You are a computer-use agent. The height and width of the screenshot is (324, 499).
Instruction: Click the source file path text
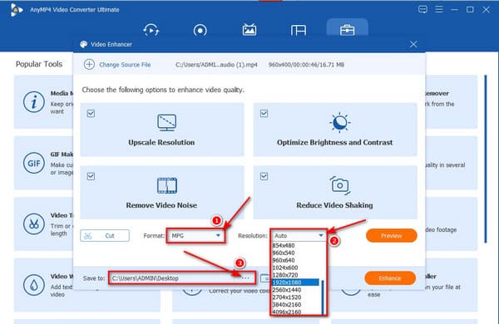point(216,65)
